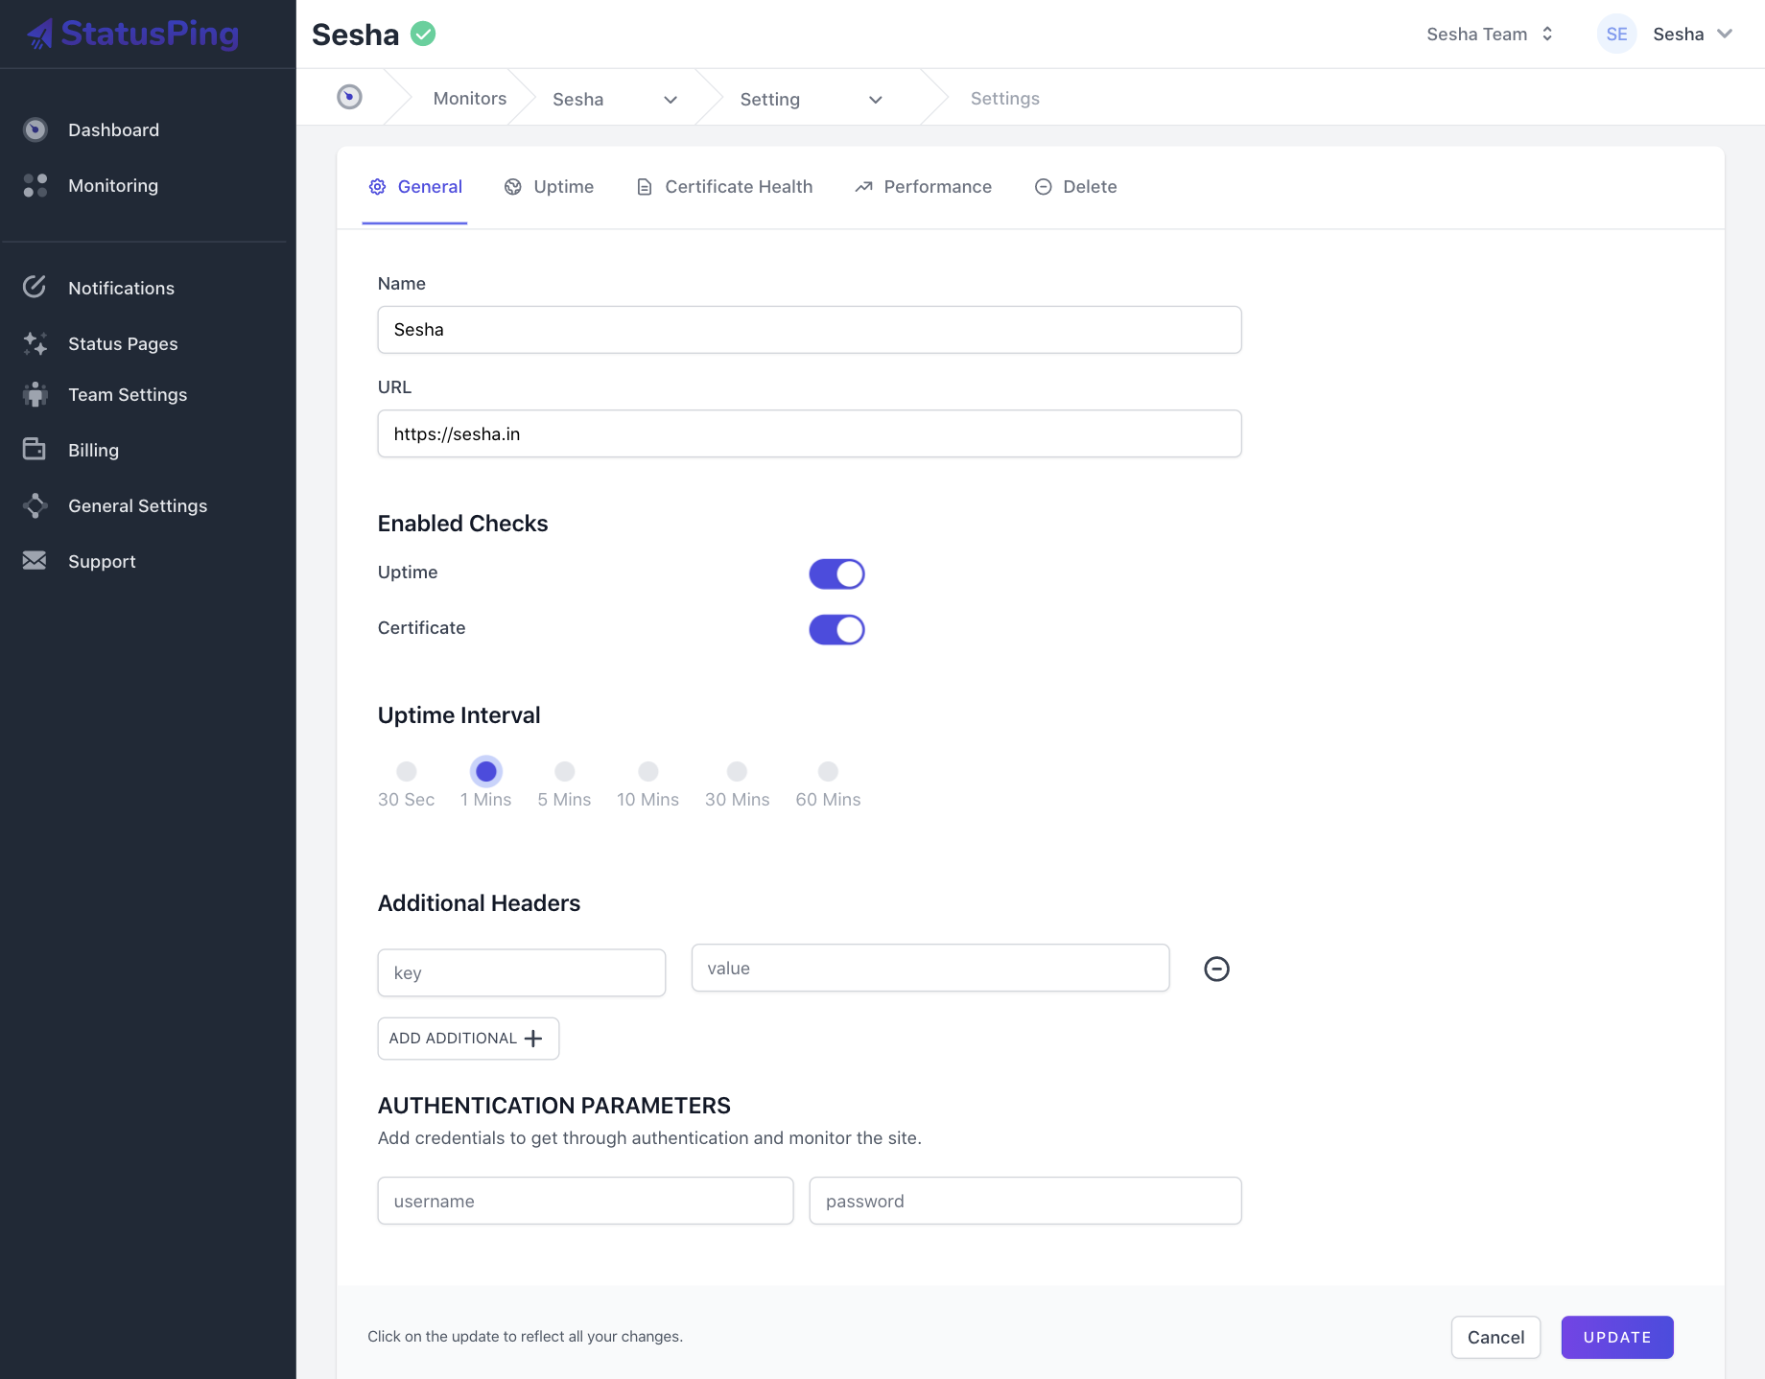The height and width of the screenshot is (1379, 1765).
Task: Toggle the Uptime check switch
Action: coord(837,573)
